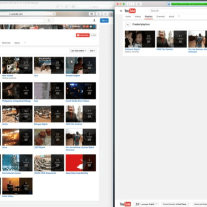Click the site icon left of green URL
Viewport: 207px width, 207px height.
169,4
